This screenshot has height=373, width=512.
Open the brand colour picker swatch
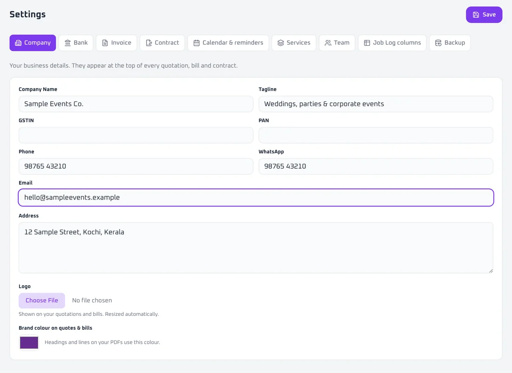point(29,343)
